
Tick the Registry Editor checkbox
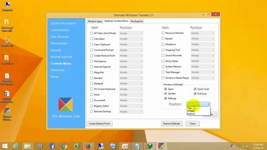tap(91, 106)
